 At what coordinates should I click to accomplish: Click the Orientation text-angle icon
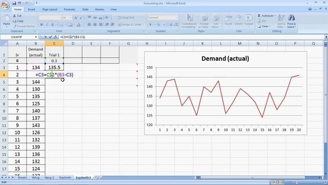[x=108, y=17]
